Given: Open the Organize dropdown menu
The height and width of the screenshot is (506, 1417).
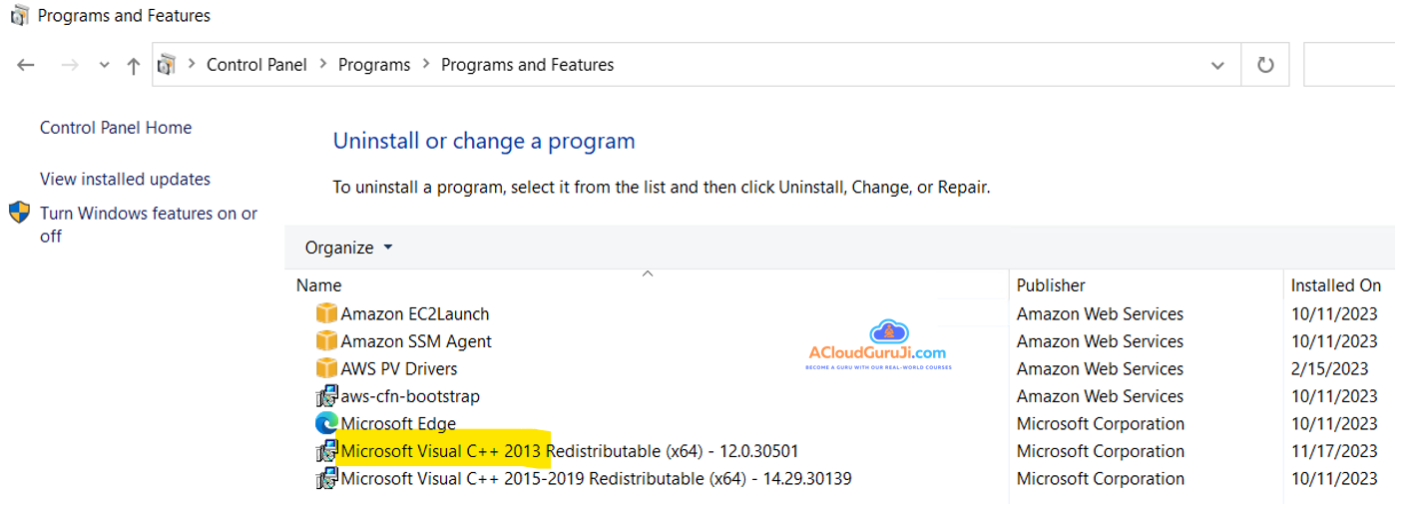Looking at the screenshot, I should pyautogui.click(x=348, y=248).
